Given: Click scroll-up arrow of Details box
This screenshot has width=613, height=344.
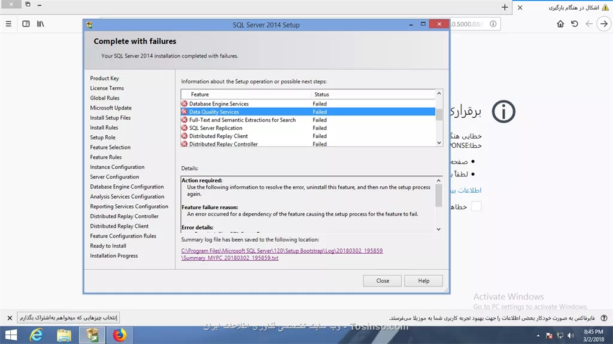Looking at the screenshot, I should [x=439, y=181].
